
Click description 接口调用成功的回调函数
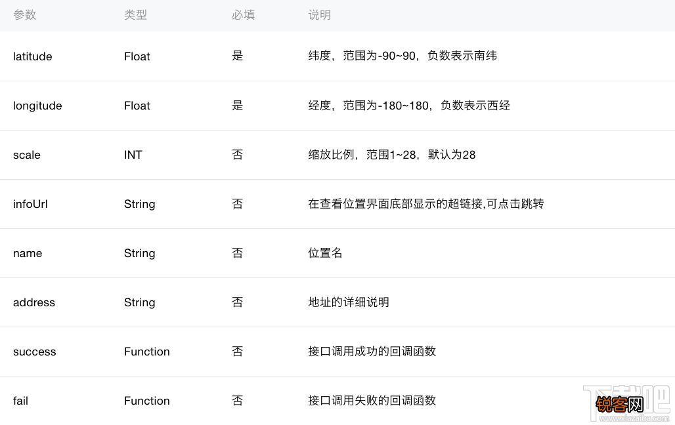point(372,352)
